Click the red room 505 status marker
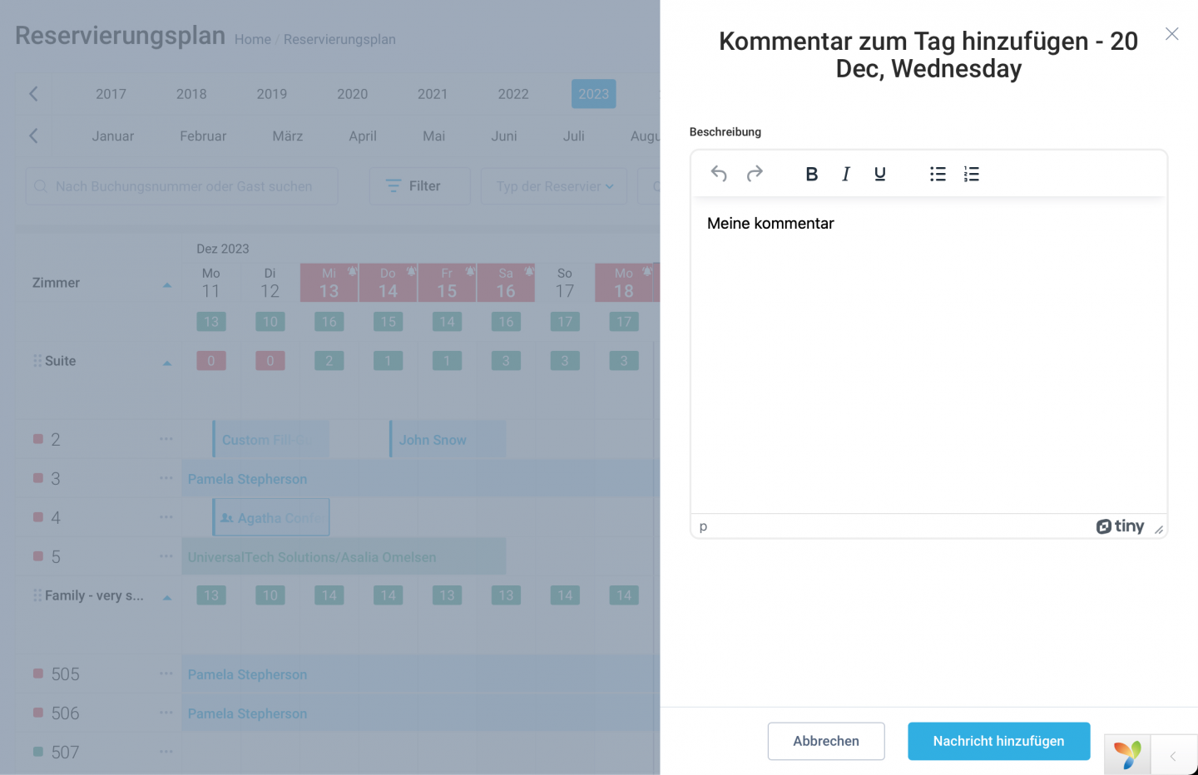 38,673
